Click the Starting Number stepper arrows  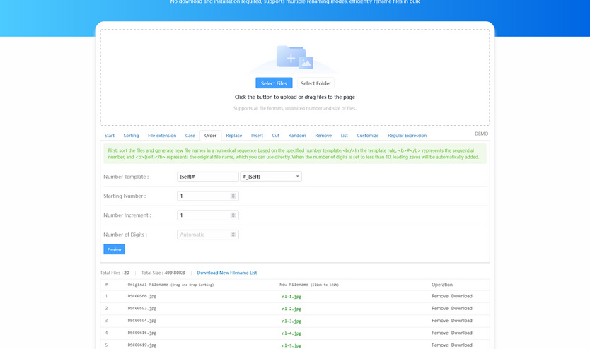pyautogui.click(x=233, y=196)
